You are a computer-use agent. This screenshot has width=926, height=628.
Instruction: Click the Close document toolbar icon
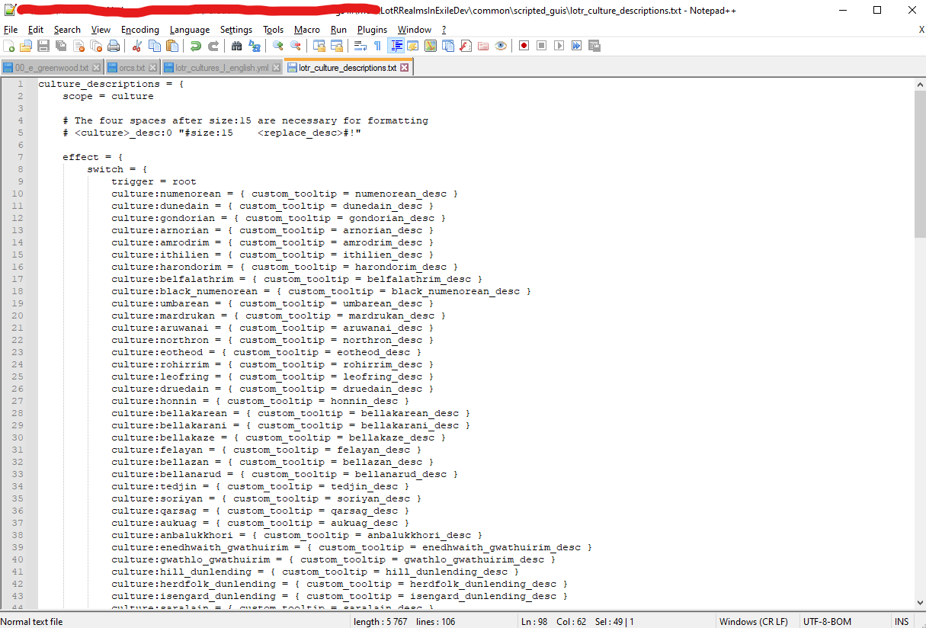(x=79, y=46)
